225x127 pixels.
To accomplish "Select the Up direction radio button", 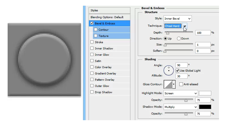I will pyautogui.click(x=165, y=39).
